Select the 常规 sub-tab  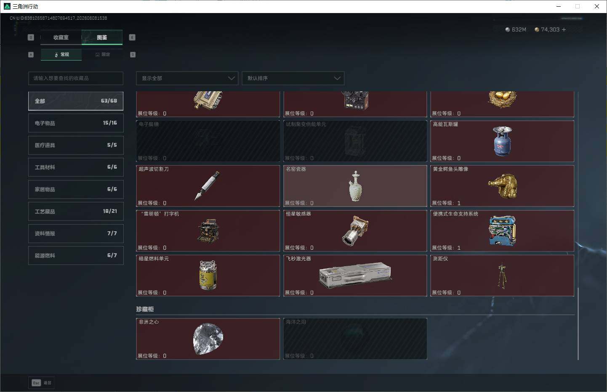(x=61, y=55)
